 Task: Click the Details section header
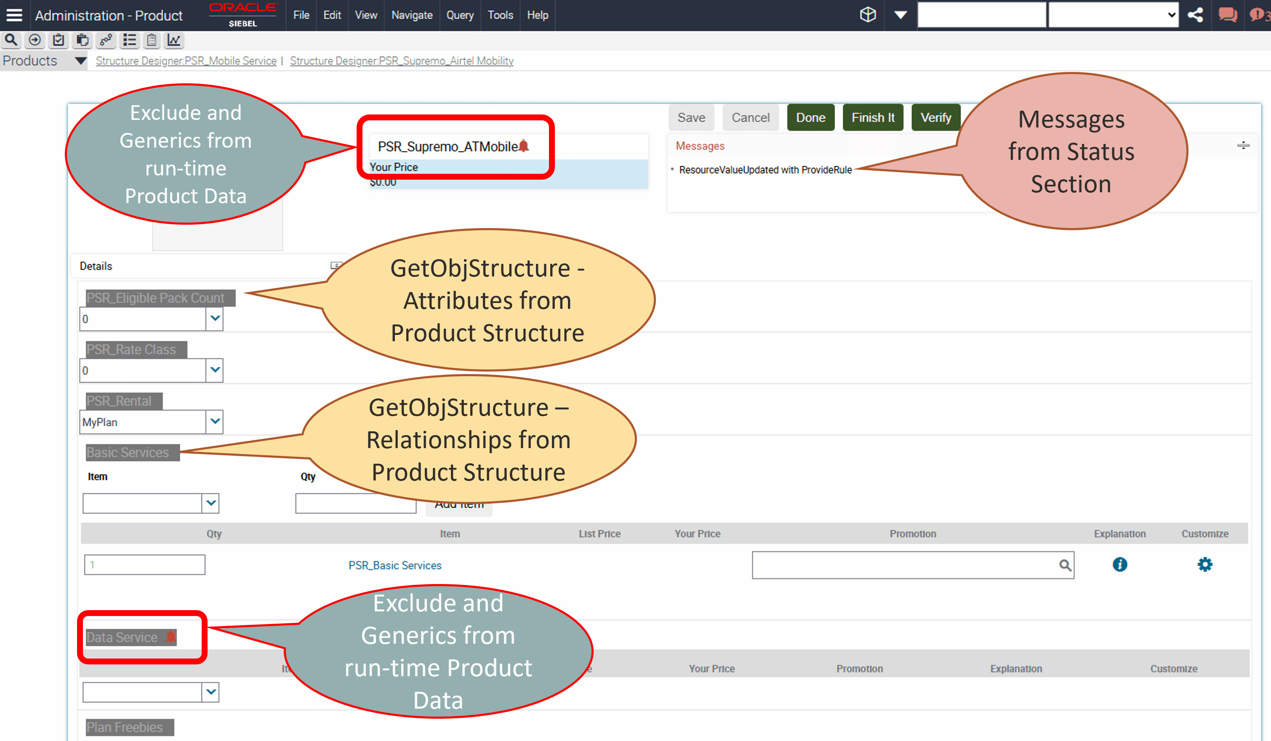click(x=96, y=266)
